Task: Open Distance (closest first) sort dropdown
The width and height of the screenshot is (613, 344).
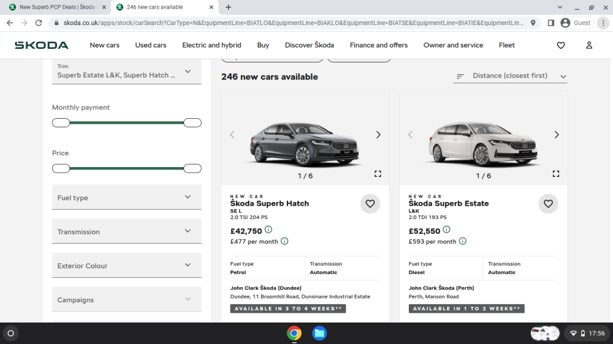Action: [x=510, y=76]
